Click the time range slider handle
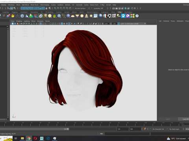 click(x=68, y=129)
